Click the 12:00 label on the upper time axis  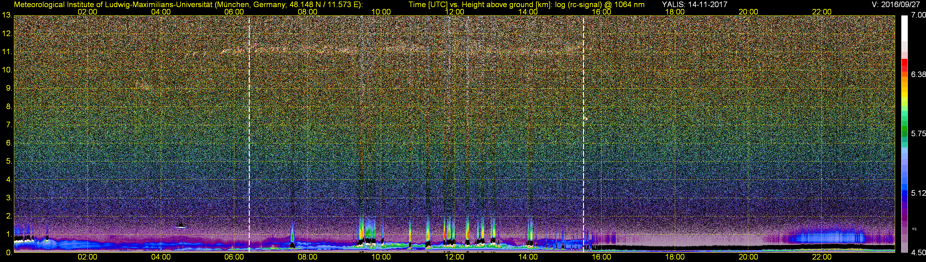454,12
